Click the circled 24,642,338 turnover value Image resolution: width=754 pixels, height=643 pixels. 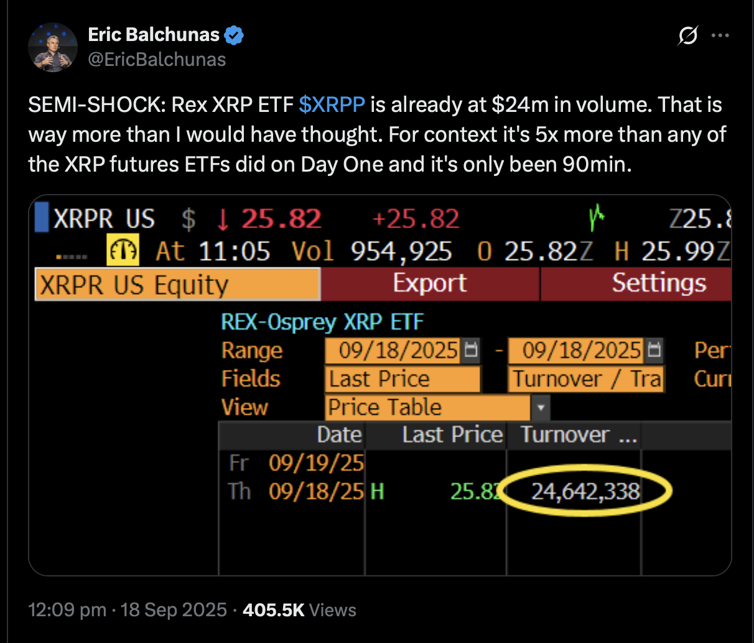pos(585,492)
